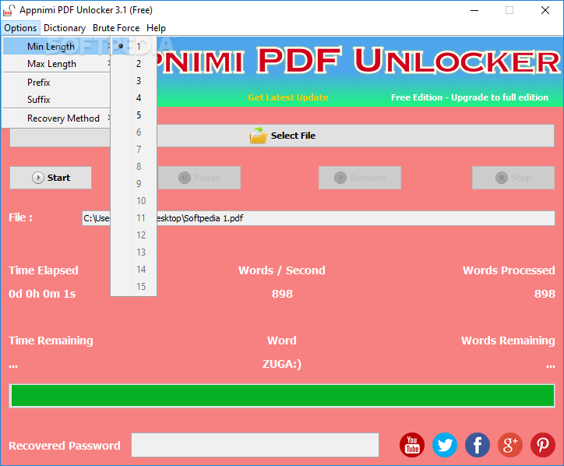This screenshot has width=564, height=466.
Task: Click the Words Processed label
Action: [509, 270]
